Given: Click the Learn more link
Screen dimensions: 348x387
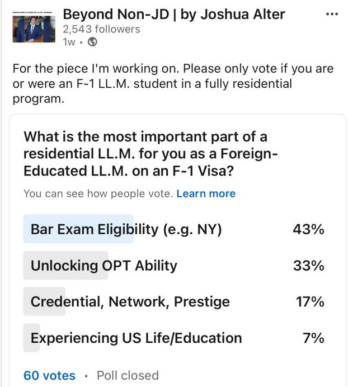Looking at the screenshot, I should tap(206, 193).
